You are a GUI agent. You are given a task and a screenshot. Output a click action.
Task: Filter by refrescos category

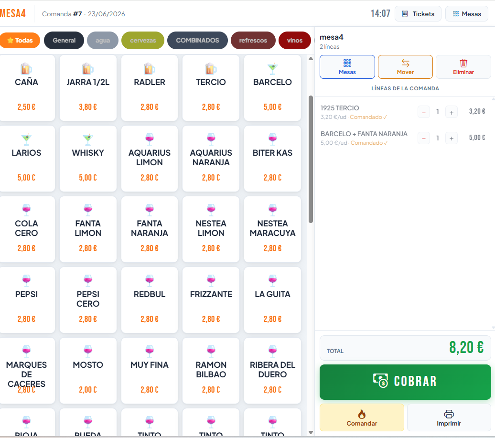tap(253, 41)
